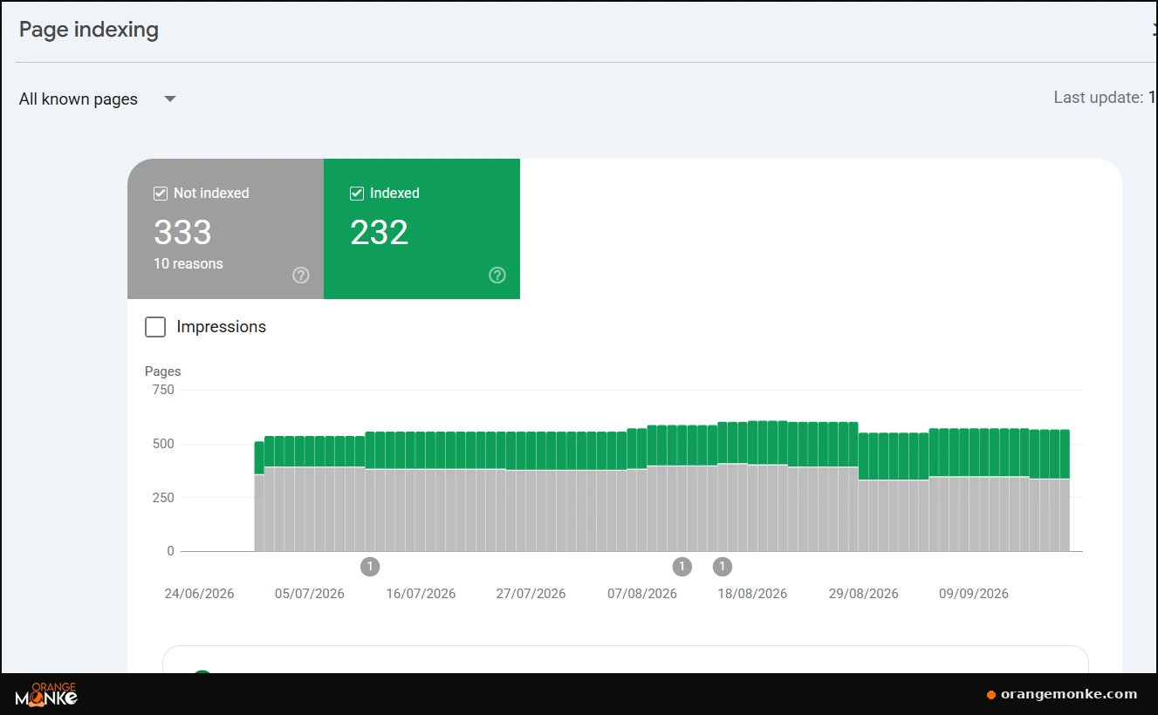This screenshot has height=715, width=1158.
Task: Toggle the Indexed checkbox
Action: tap(357, 194)
